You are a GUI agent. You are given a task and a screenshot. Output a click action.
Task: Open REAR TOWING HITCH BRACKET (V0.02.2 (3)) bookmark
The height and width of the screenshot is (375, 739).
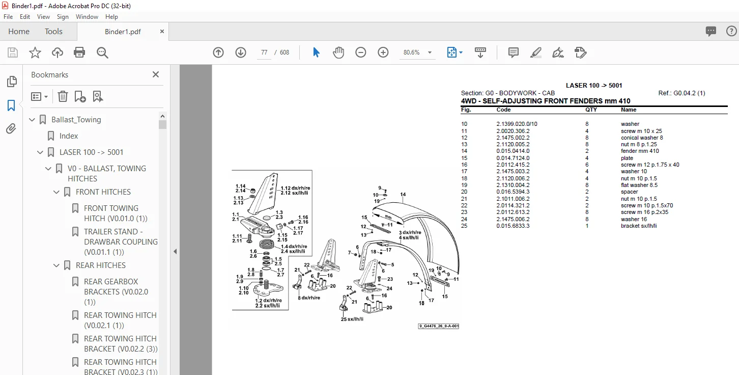coord(121,343)
